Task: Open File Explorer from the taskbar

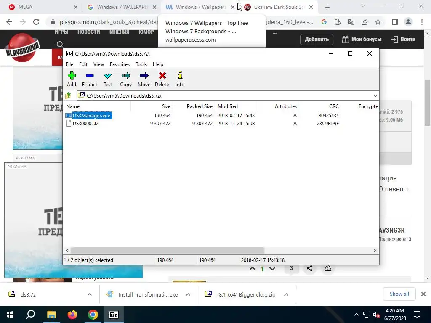Action: click(51, 315)
